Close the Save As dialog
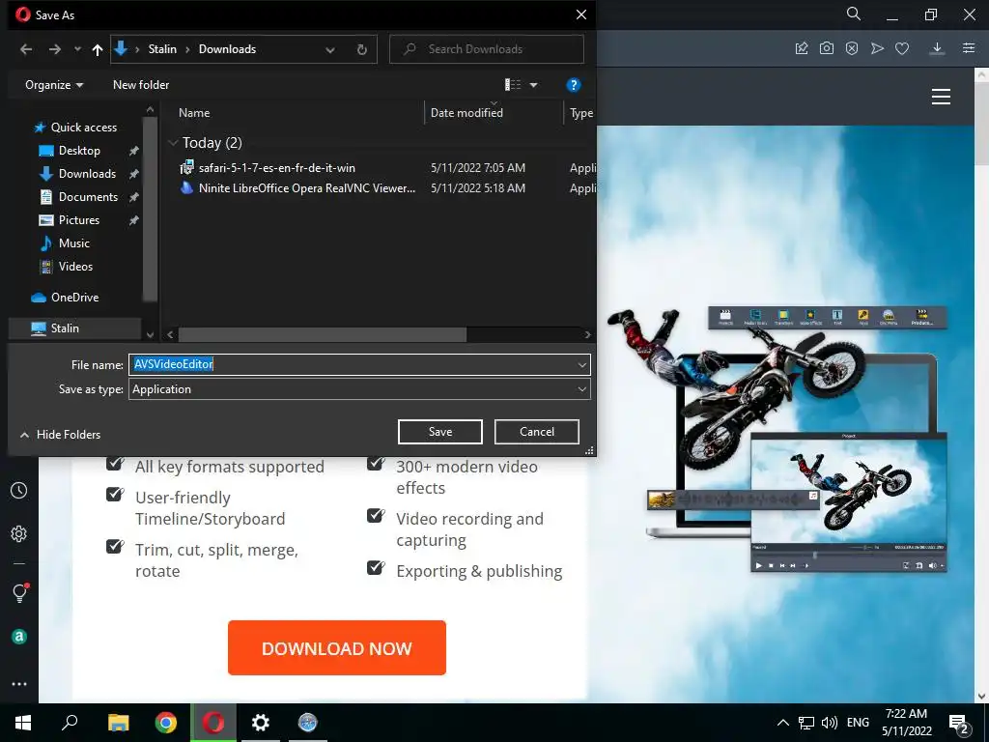This screenshot has width=989, height=742. 580,14
